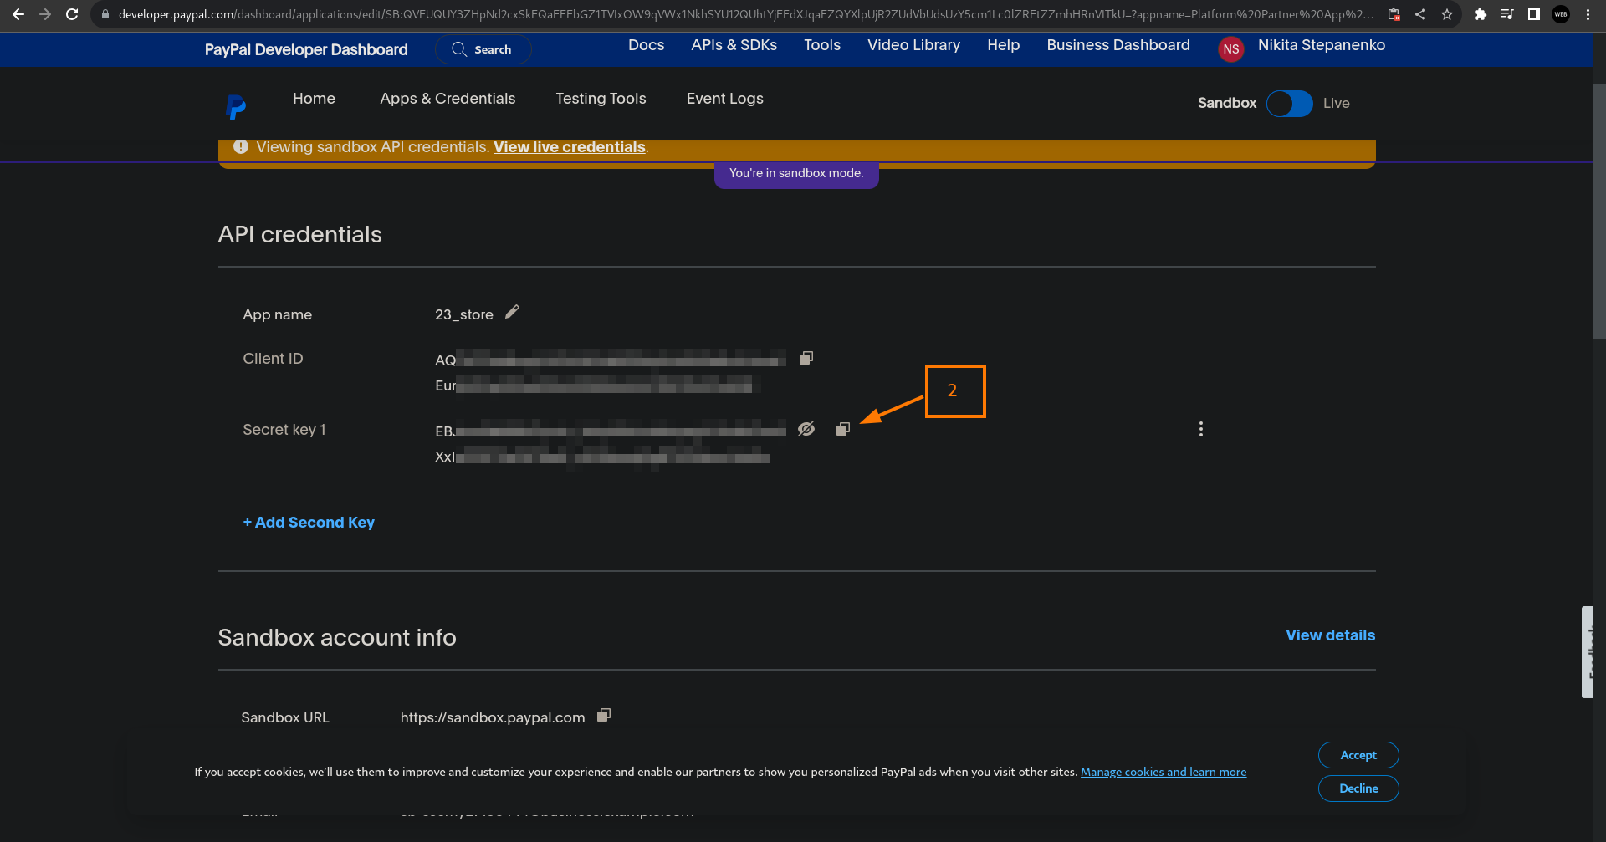This screenshot has height=842, width=1606.
Task: Open the Docs menu
Action: [x=647, y=45]
